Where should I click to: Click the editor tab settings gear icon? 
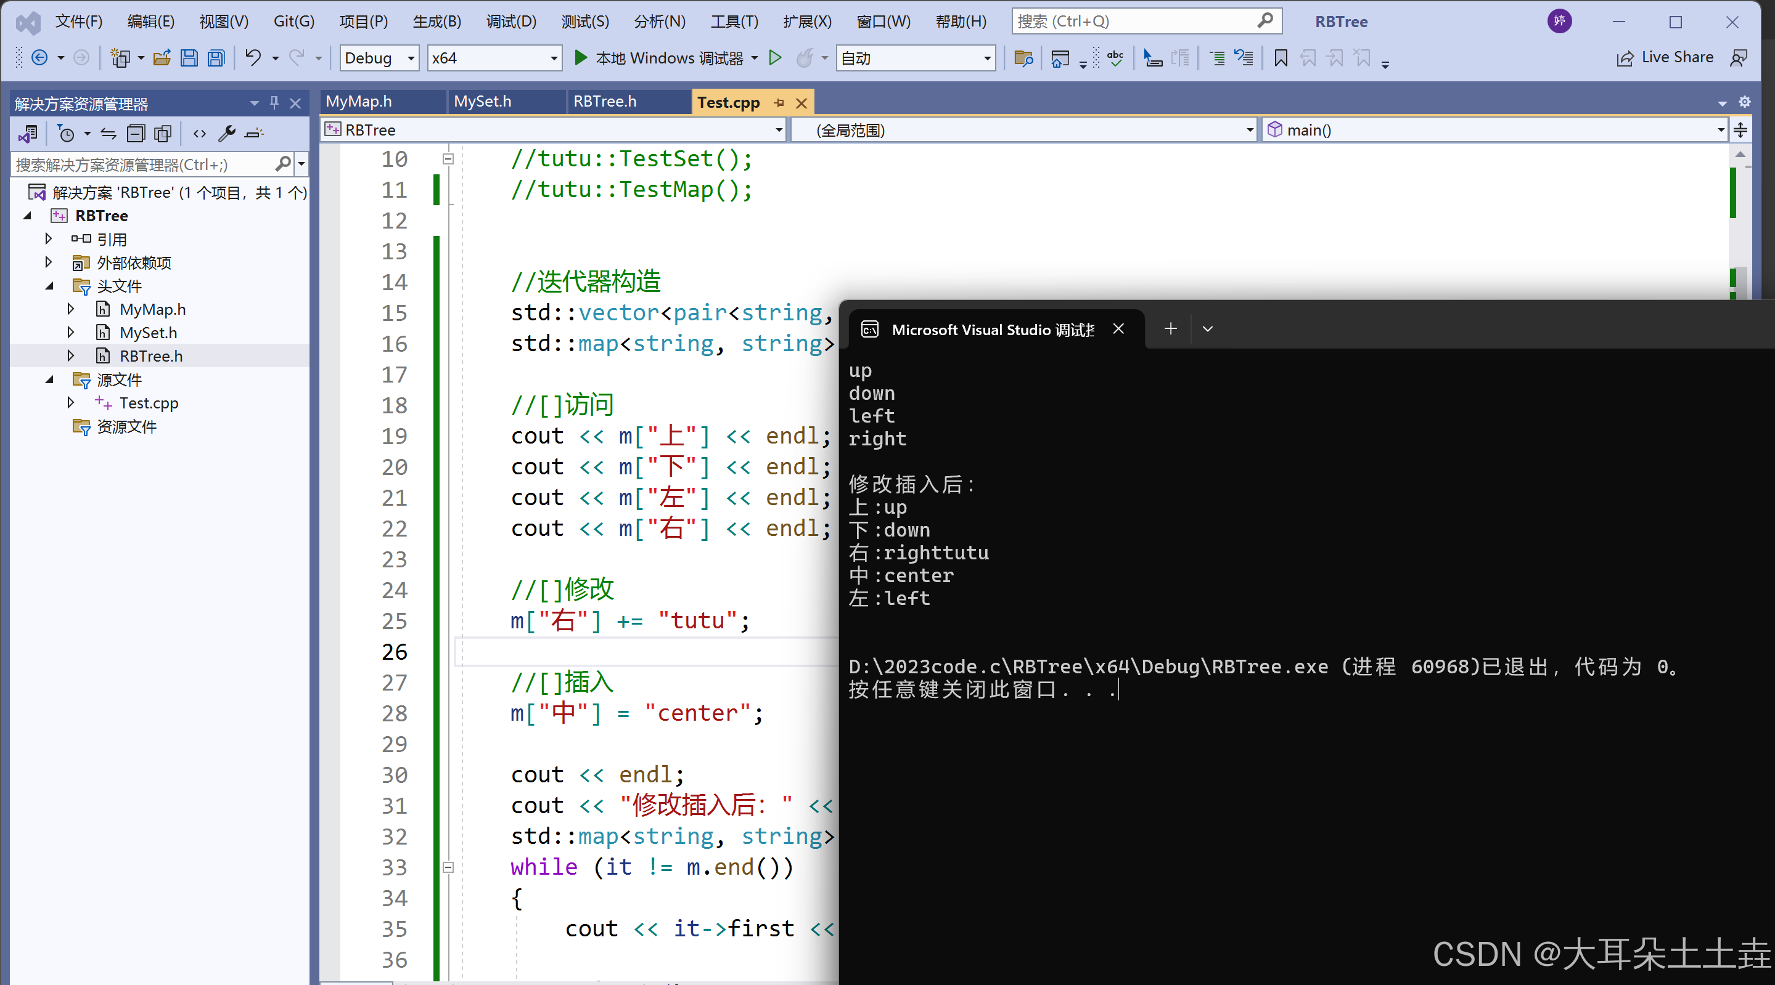click(x=1744, y=102)
